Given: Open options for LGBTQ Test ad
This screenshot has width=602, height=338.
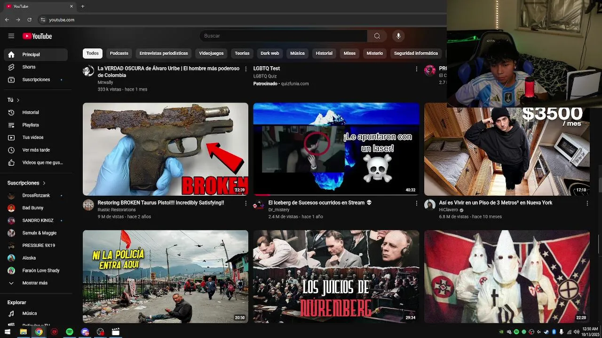Looking at the screenshot, I should pyautogui.click(x=416, y=69).
